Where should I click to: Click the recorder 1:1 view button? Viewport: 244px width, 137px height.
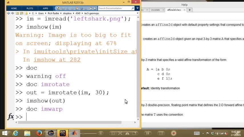click(113, 133)
